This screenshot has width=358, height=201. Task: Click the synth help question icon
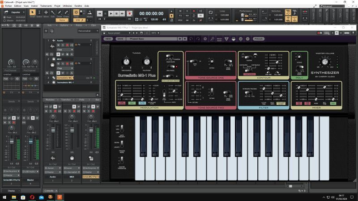click(x=248, y=39)
